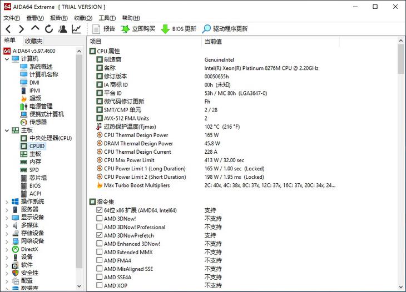This screenshot has width=406, height=292.
Task: Click the right pane vertical scrollbar thumb
Action: (401, 59)
